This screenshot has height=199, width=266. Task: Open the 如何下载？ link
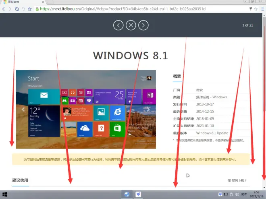[x=237, y=180]
